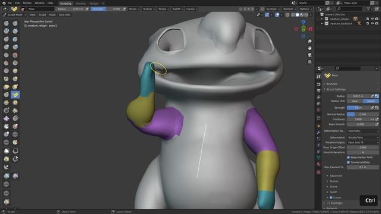Open the Window menu

39,3
